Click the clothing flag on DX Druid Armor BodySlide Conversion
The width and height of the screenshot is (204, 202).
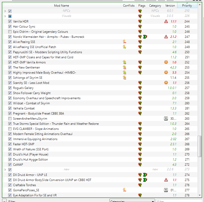pyautogui.click(x=145, y=180)
